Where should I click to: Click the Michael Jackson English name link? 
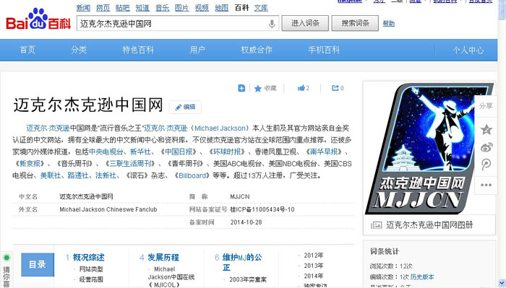[220, 128]
